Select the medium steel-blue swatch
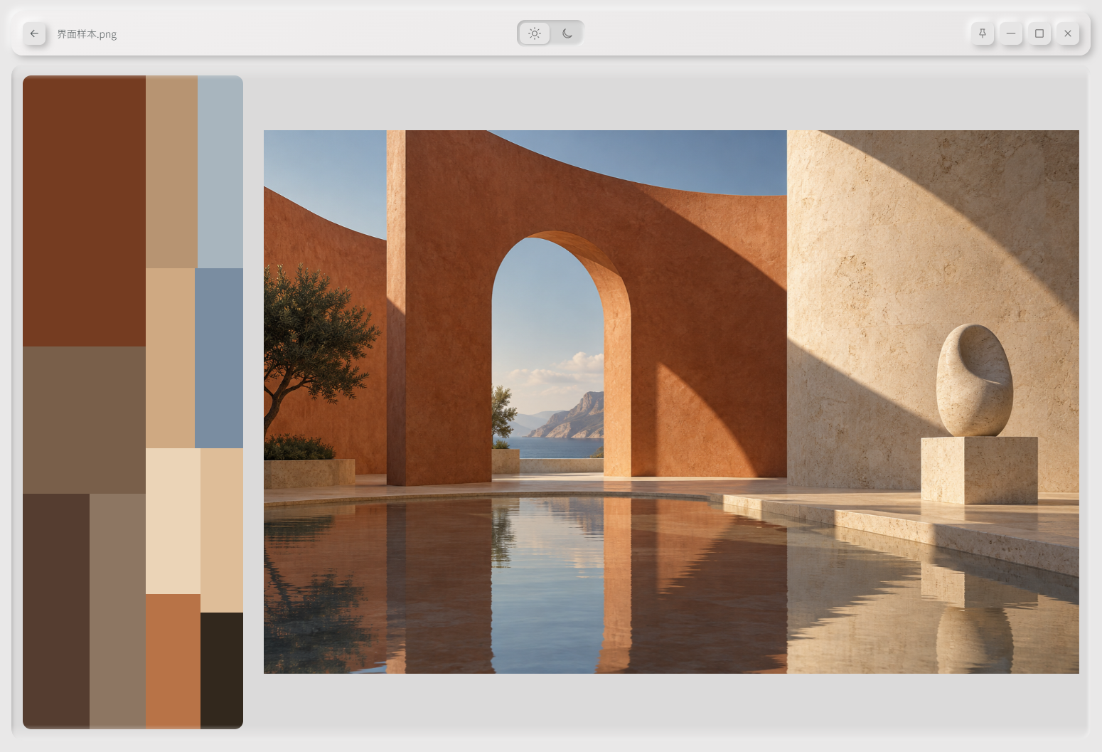 [219, 358]
